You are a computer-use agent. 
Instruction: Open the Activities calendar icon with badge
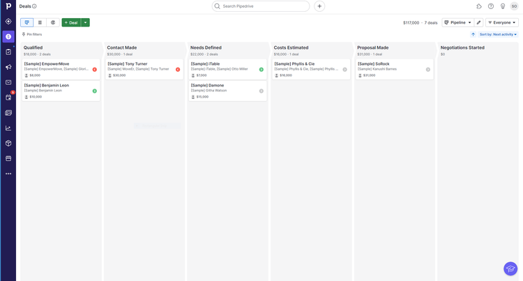8,98
